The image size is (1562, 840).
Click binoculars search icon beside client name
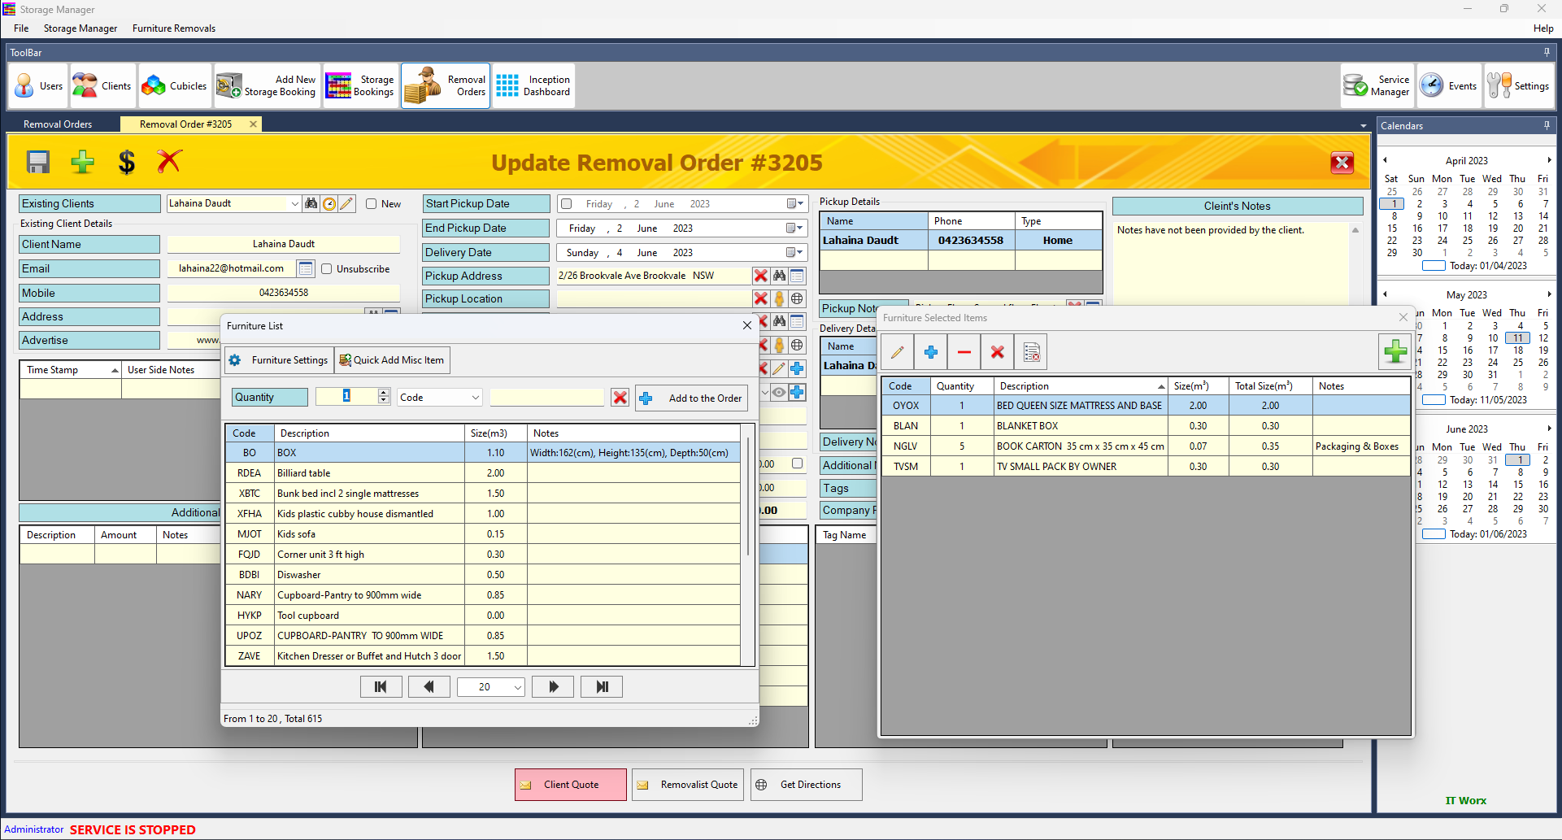[x=311, y=203]
